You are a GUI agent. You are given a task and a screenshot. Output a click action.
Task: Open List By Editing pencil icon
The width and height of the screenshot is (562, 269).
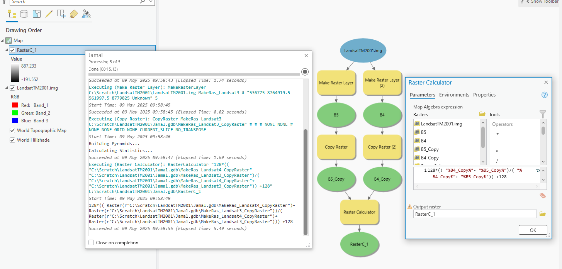pos(49,14)
